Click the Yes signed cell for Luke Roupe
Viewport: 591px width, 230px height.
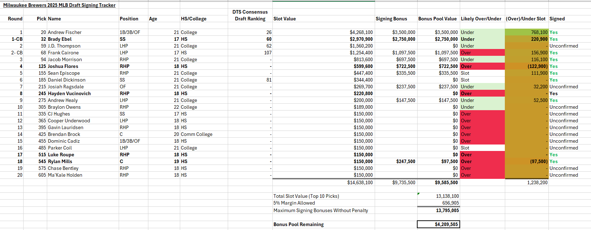click(x=553, y=155)
